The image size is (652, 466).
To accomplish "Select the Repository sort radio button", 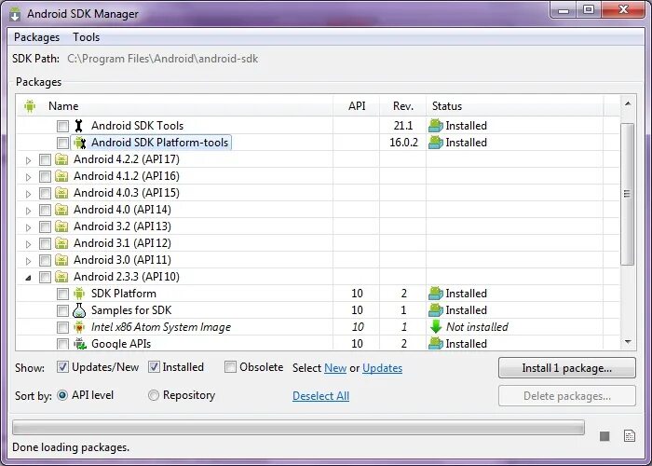I will click(154, 395).
